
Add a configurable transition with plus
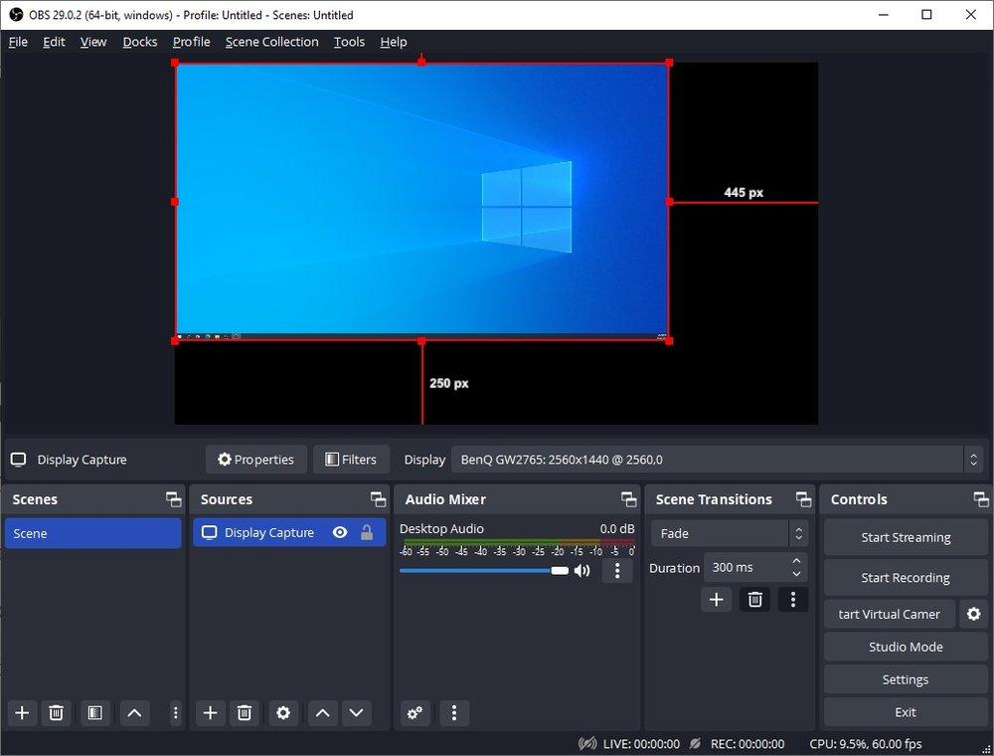tap(717, 600)
